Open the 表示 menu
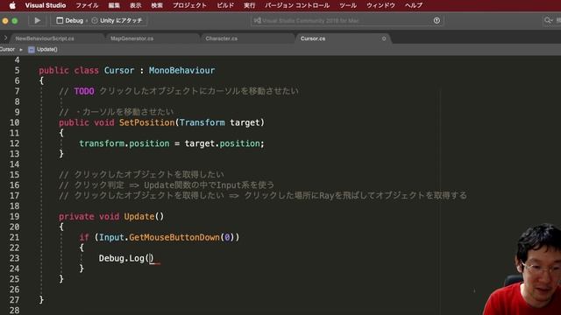 pos(135,5)
